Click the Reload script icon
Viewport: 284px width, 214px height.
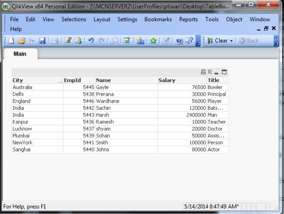[x=79, y=41]
